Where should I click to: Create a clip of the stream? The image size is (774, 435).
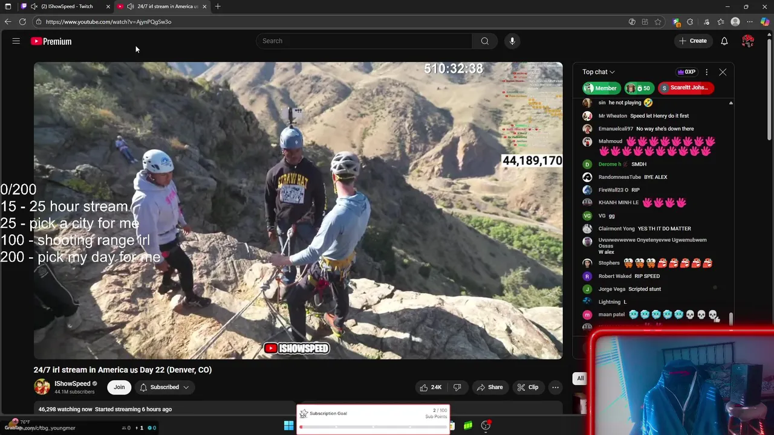pos(527,387)
